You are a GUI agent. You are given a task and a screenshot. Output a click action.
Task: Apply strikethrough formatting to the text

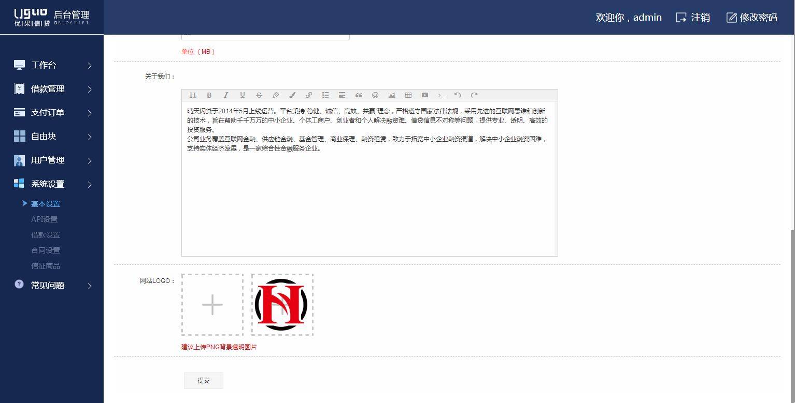(x=259, y=95)
